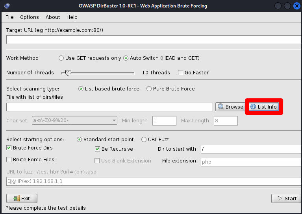Screen dimensions: 302x214
Task: Enable Brute Force Files checkbox
Action: (x=9, y=160)
